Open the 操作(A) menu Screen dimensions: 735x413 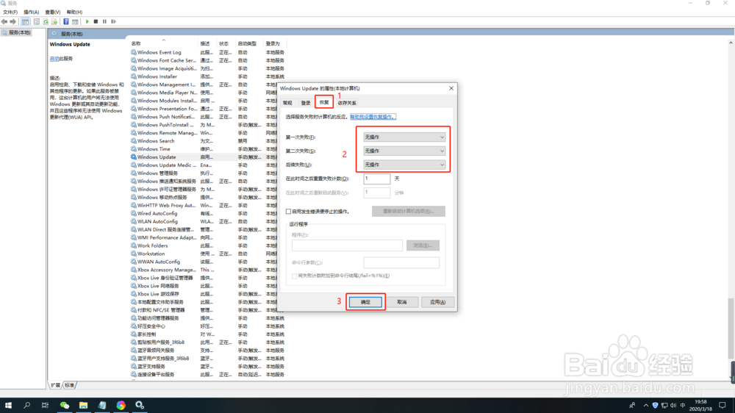32,12
